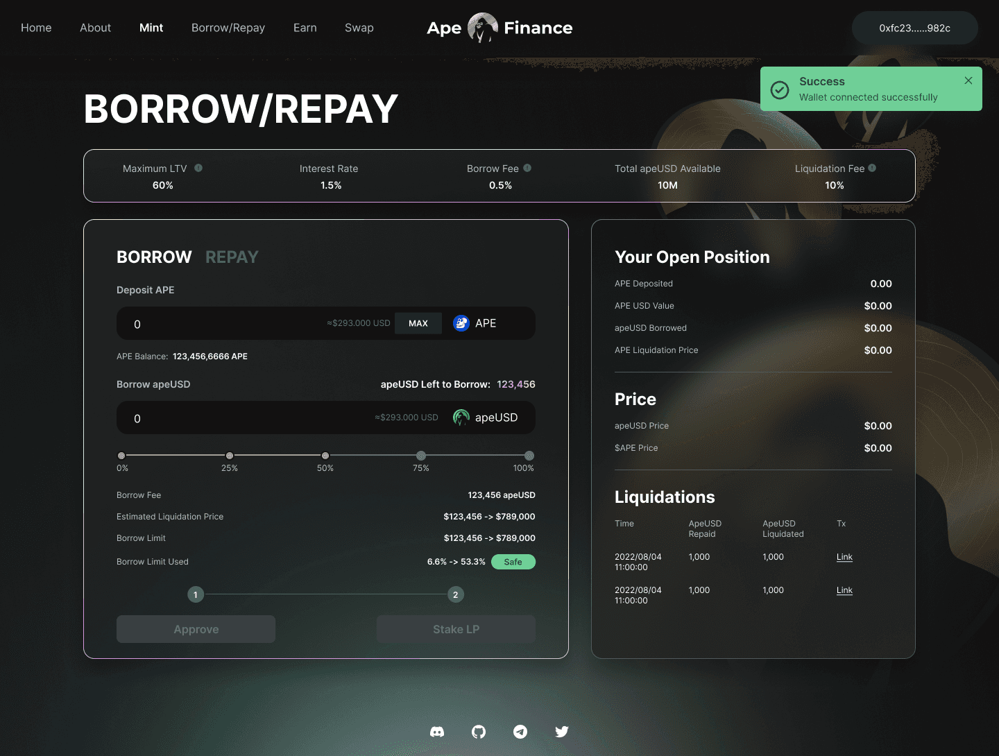Open the Swap page
The image size is (999, 756).
click(359, 28)
